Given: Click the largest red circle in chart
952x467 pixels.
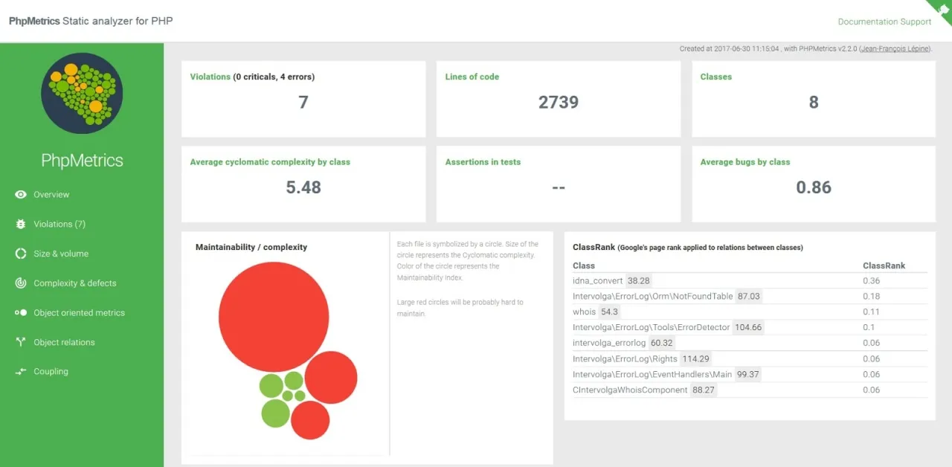Looking at the screenshot, I should (274, 317).
